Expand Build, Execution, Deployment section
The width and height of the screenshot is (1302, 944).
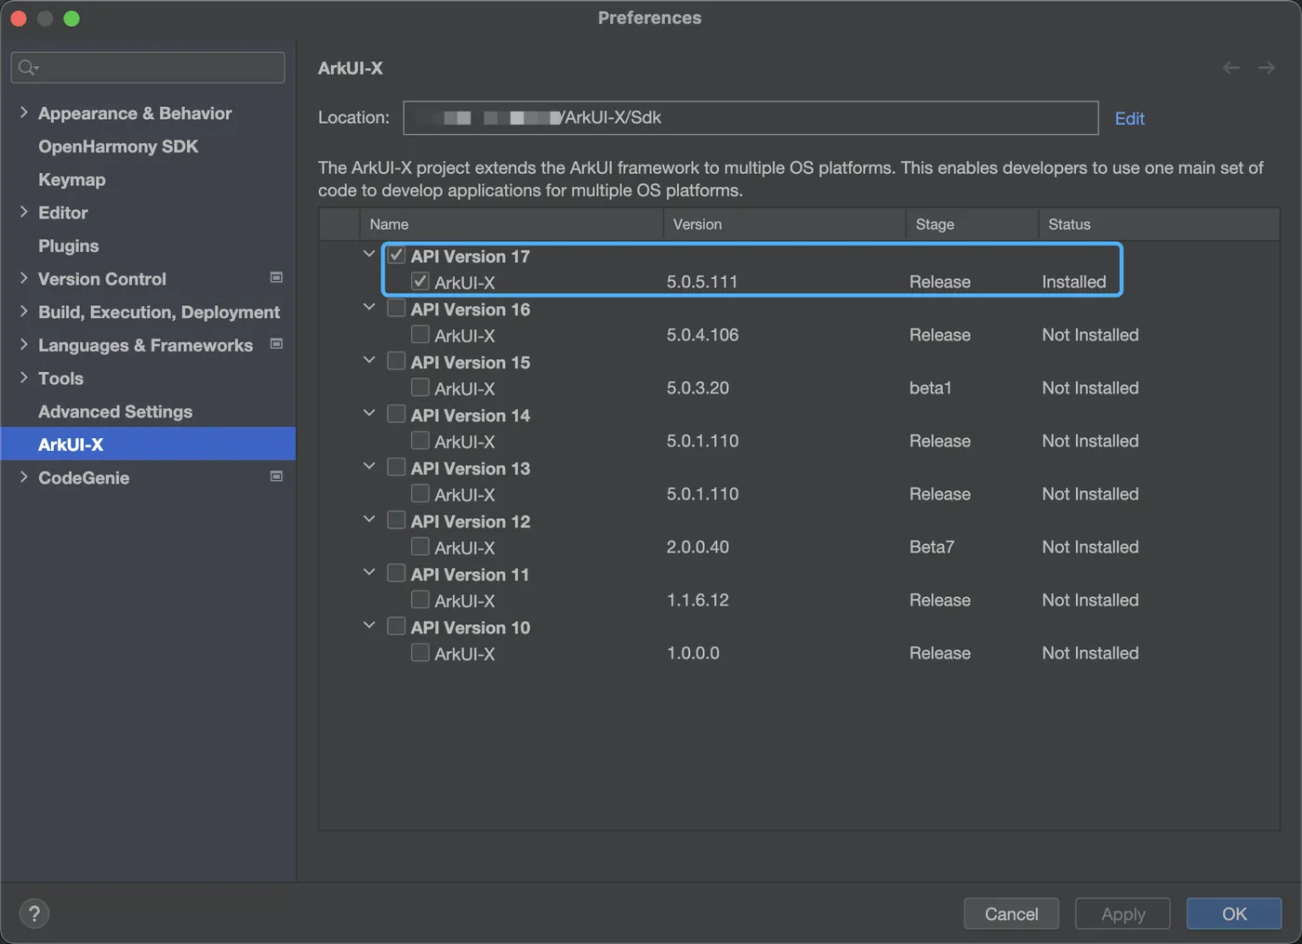(x=23, y=312)
